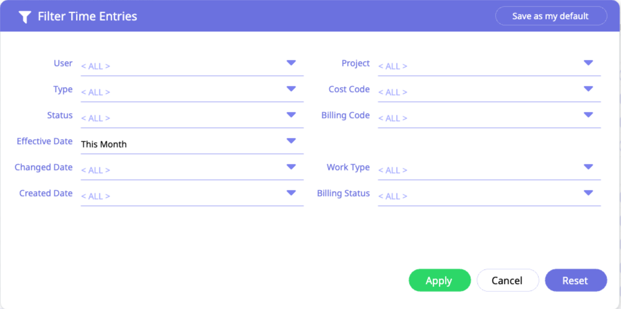
Task: Expand the Cost Code dropdown arrow
Action: [x=588, y=89]
